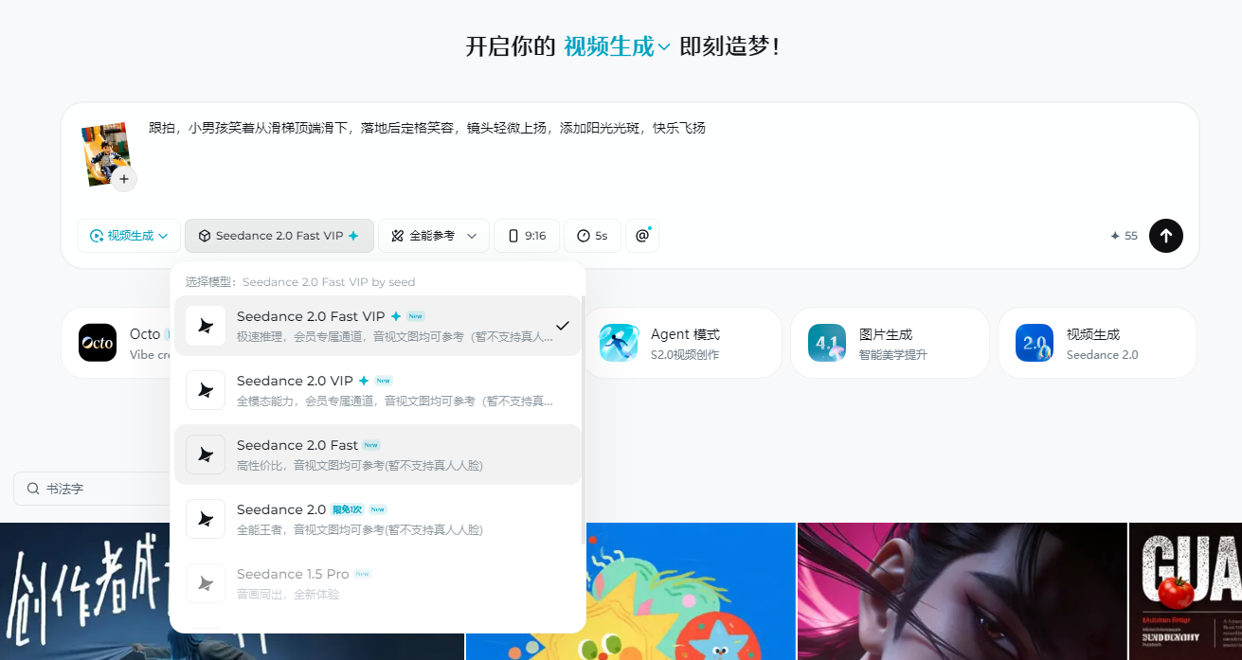Click the 全能参考 scissors-like icon
Viewport: 1242px width, 660px height.
click(398, 236)
